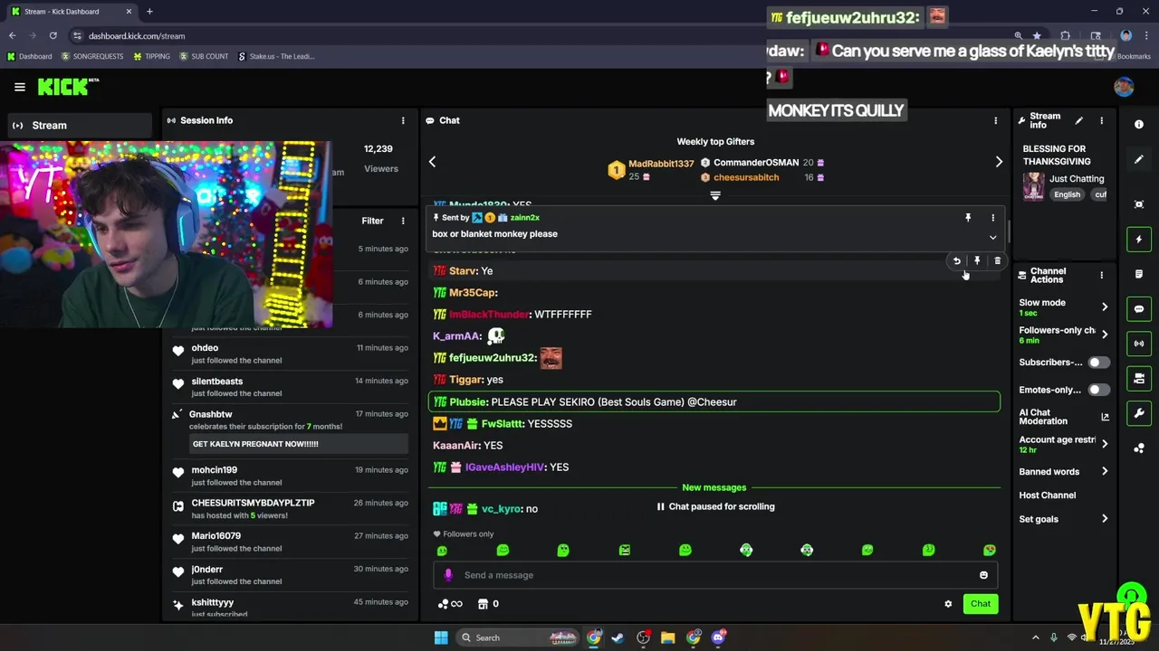Viewport: 1159px width, 651px height.
Task: Click the Just Chatting category thumbnail
Action: pos(1033,186)
